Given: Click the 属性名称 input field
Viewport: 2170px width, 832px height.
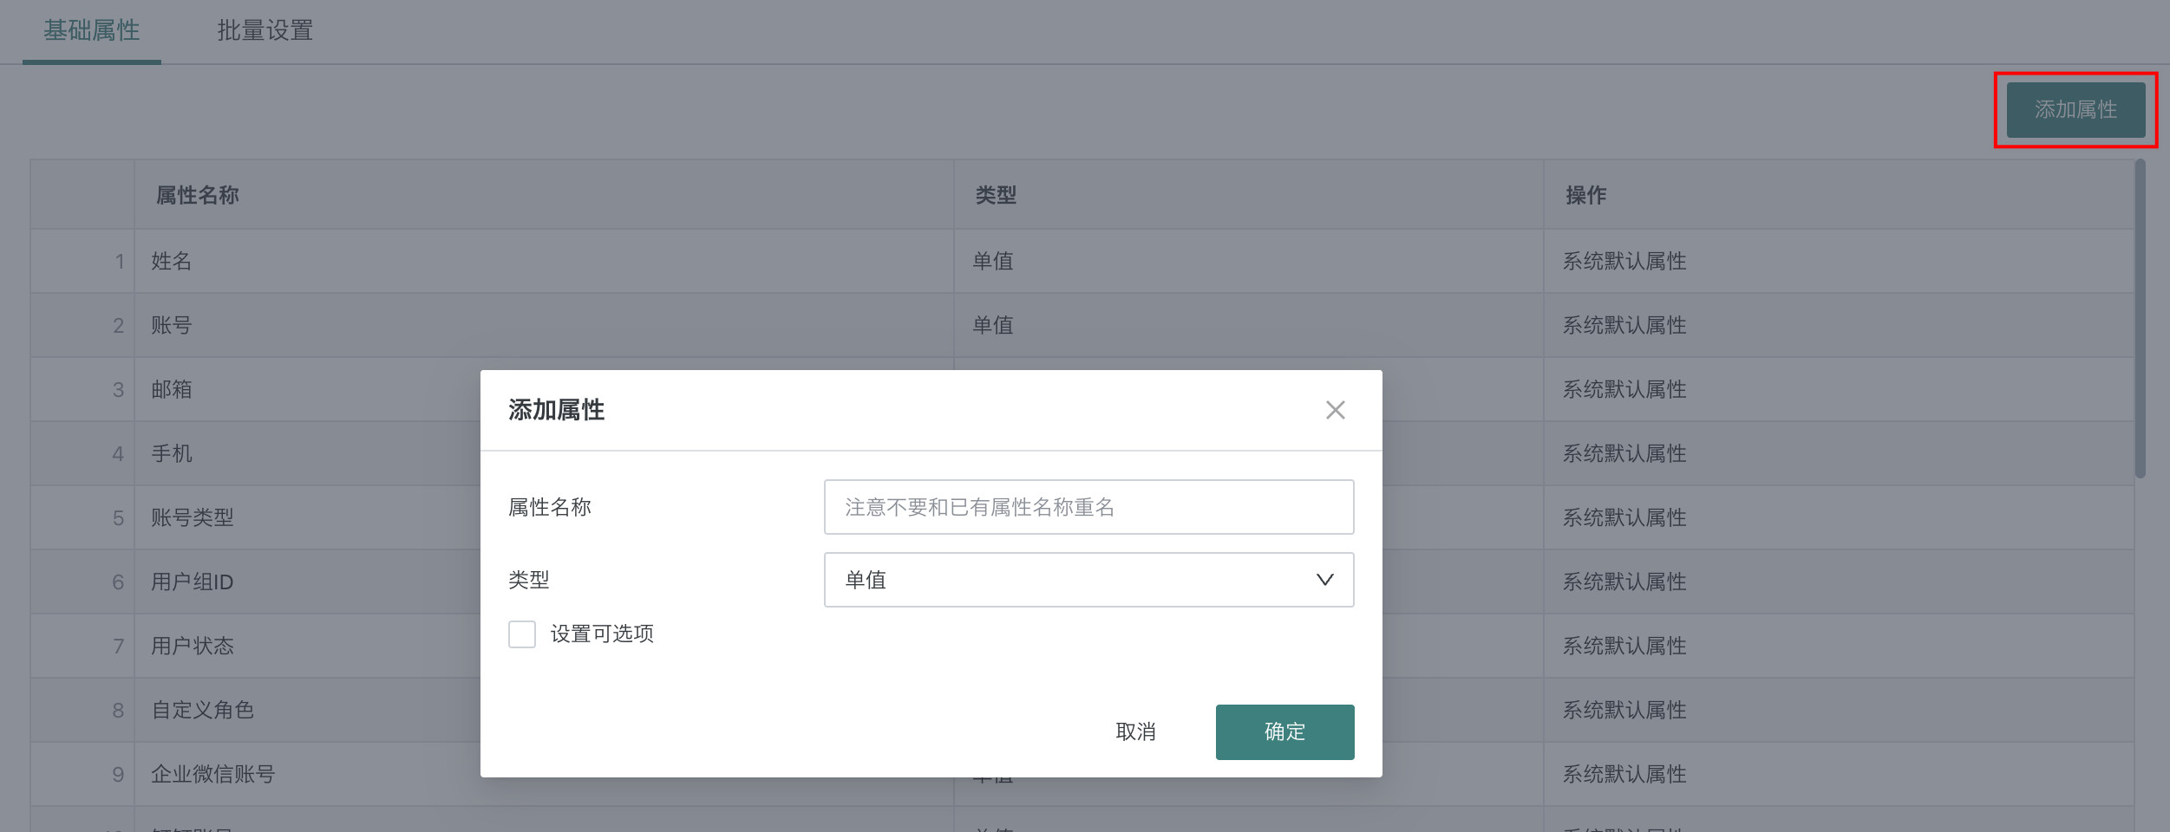Looking at the screenshot, I should pos(1088,507).
